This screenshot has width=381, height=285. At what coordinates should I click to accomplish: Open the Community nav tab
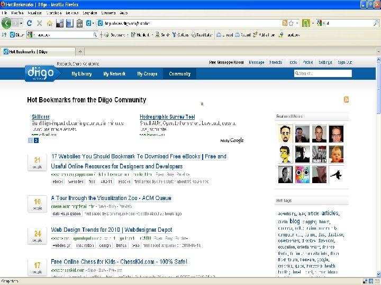click(x=179, y=74)
